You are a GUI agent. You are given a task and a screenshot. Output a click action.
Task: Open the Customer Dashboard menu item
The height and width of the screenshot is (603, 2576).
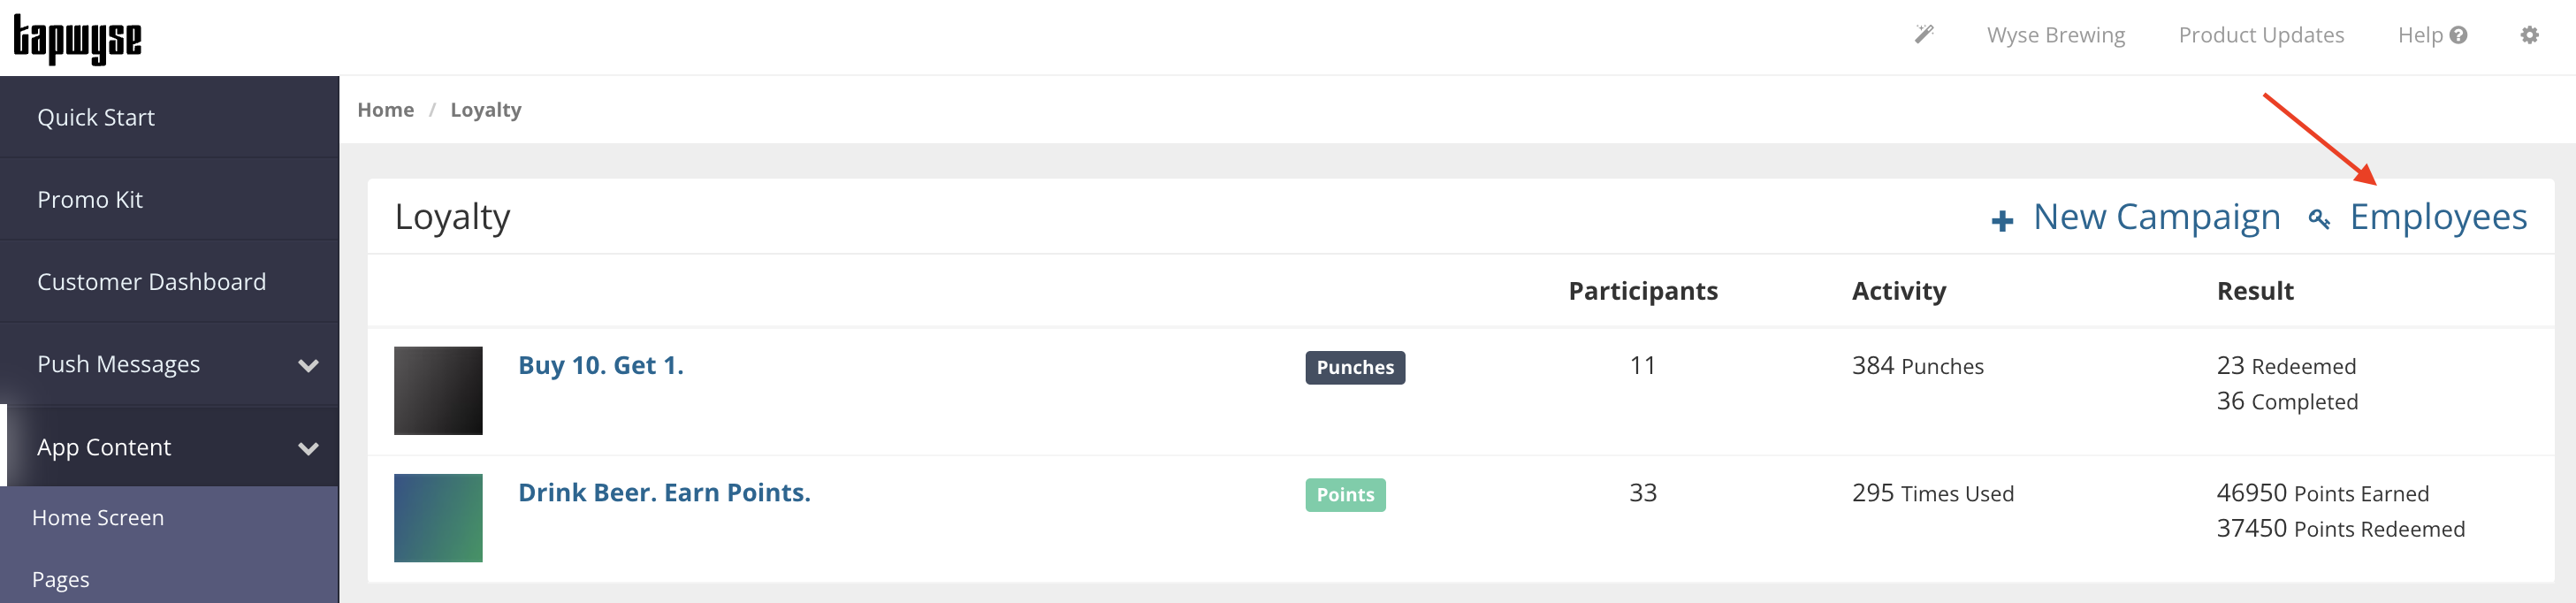point(151,281)
